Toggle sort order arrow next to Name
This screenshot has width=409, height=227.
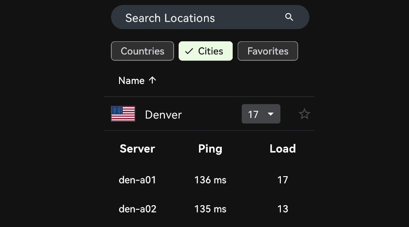[x=152, y=80]
